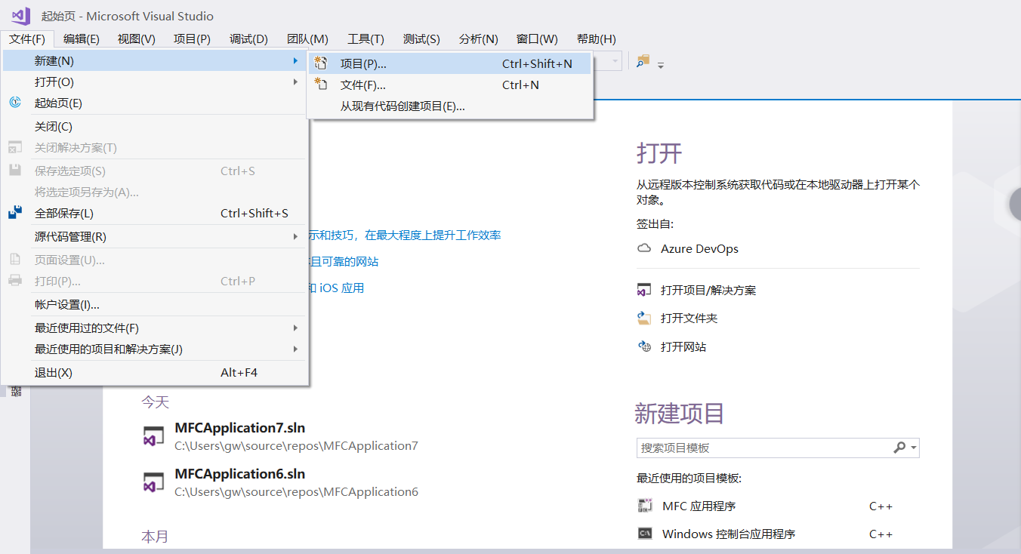Choose 关闭(C) in the File menu
This screenshot has height=554, width=1021.
pos(155,126)
